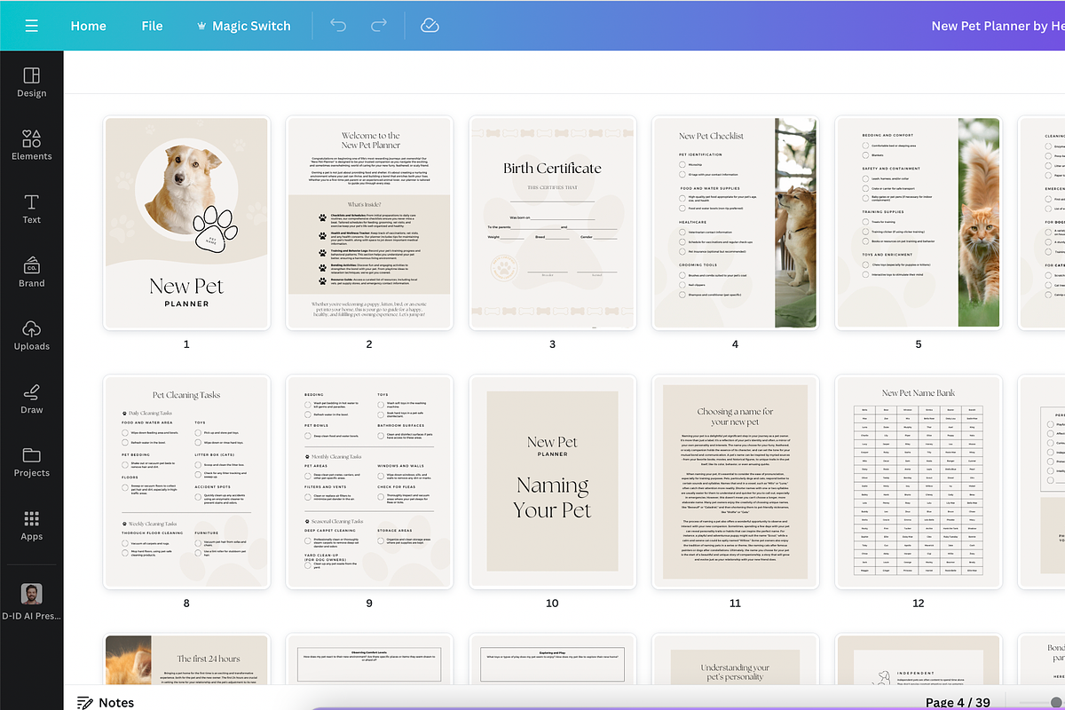Open the hamburger main menu

click(32, 26)
